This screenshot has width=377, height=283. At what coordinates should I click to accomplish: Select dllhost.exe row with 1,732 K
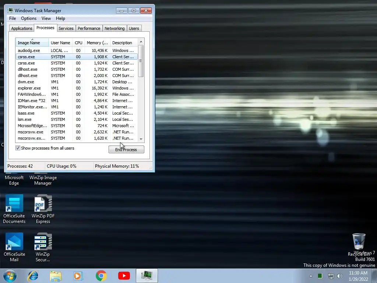(x=77, y=69)
